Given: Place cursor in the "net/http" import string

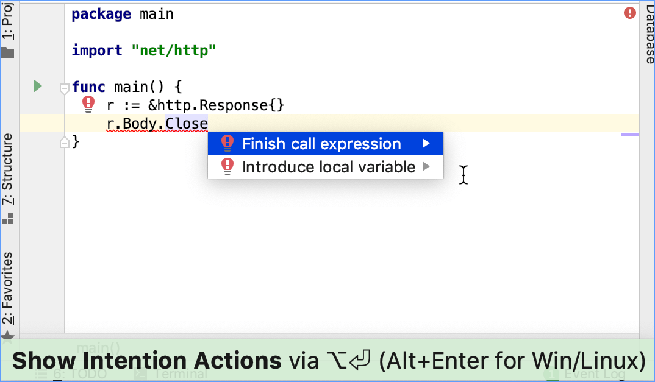Looking at the screenshot, I should click(x=174, y=51).
